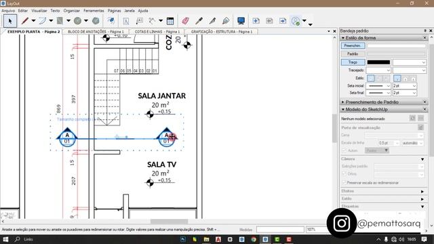Viewport: 434px width, 244px height.
Task: Open Rectangle tool options arrow
Action: tap(68, 21)
